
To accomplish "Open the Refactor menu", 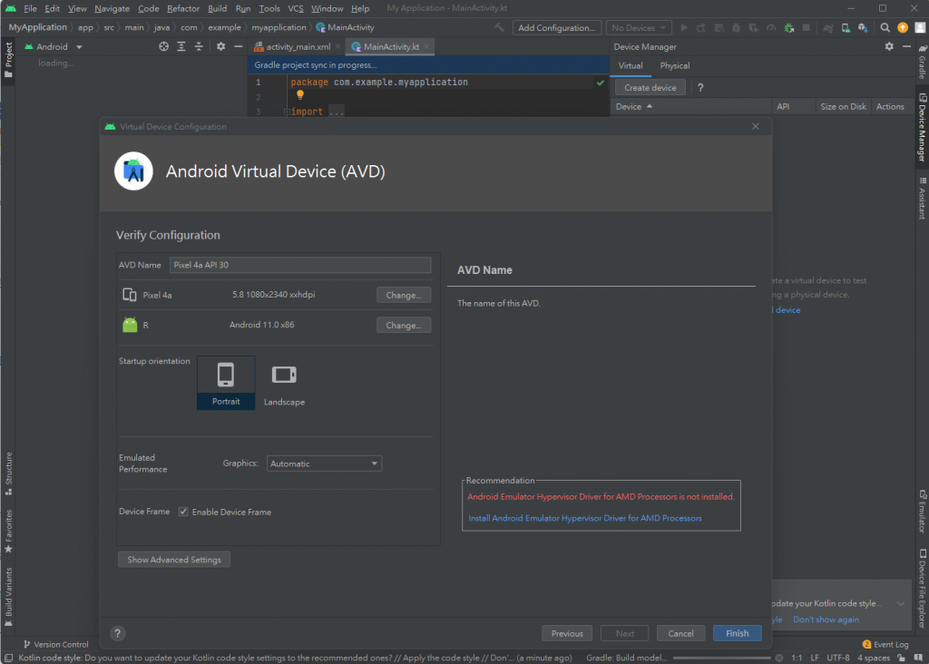I will coord(183,8).
